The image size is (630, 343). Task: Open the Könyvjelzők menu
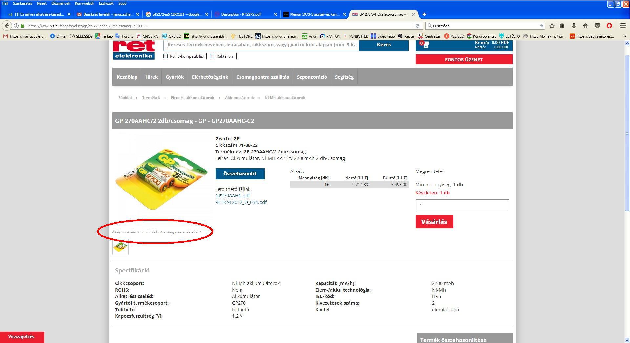coord(84,3)
